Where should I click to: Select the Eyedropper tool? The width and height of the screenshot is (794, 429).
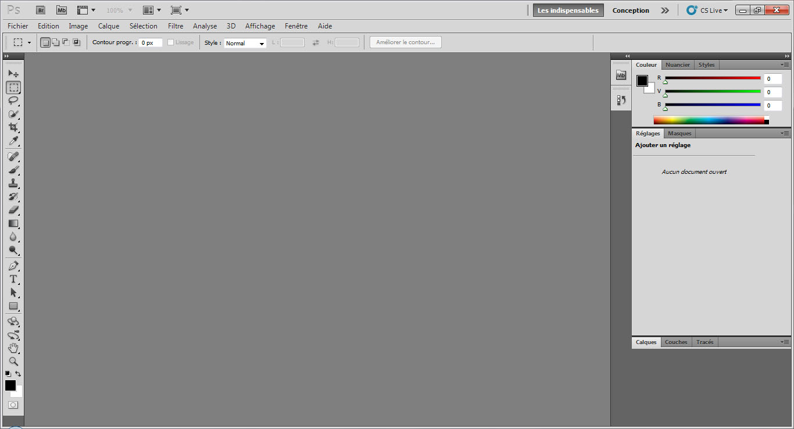pyautogui.click(x=13, y=141)
